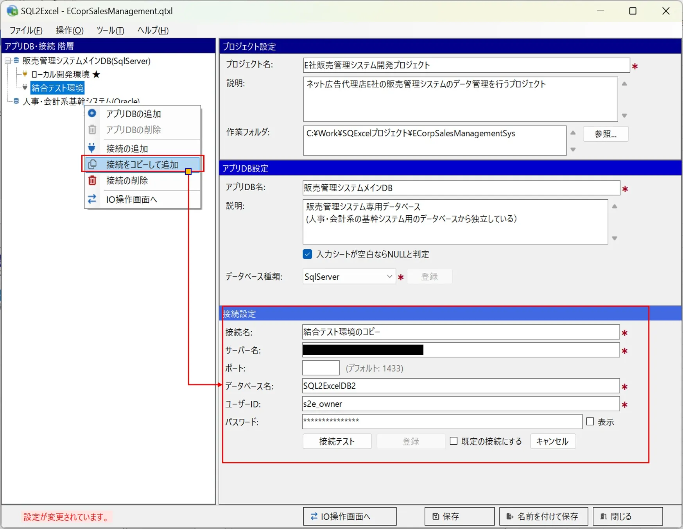The height and width of the screenshot is (529, 683).
Task: Check 既定の接続にする checkbox
Action: (454, 441)
